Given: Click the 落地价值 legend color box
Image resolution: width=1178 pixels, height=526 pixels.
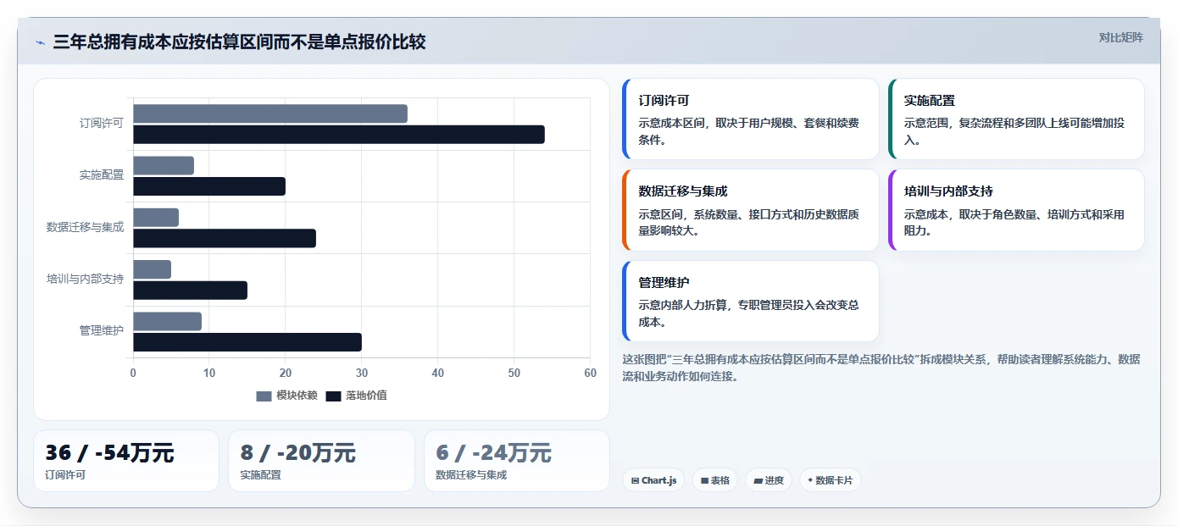Looking at the screenshot, I should (333, 396).
